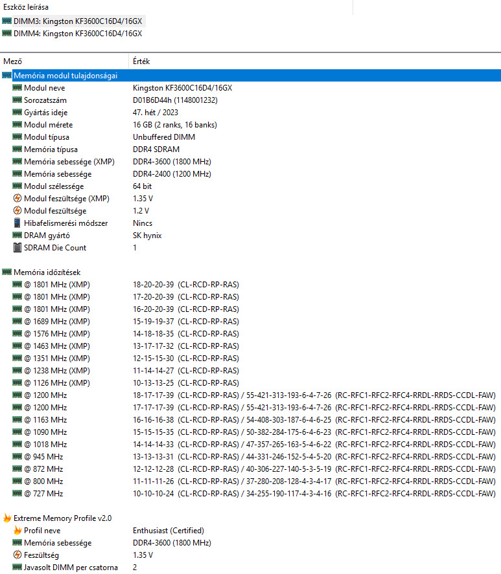This screenshot has width=501, height=574.
Task: Click the Memória időzítések section icon
Action: [6, 272]
